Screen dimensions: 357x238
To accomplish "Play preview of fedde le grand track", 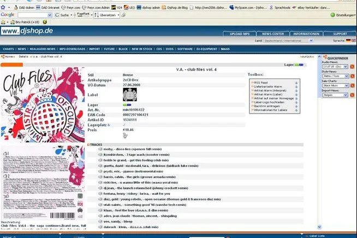I will [100, 160].
